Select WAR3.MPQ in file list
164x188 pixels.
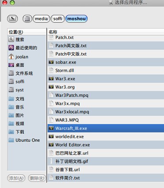[106, 120]
